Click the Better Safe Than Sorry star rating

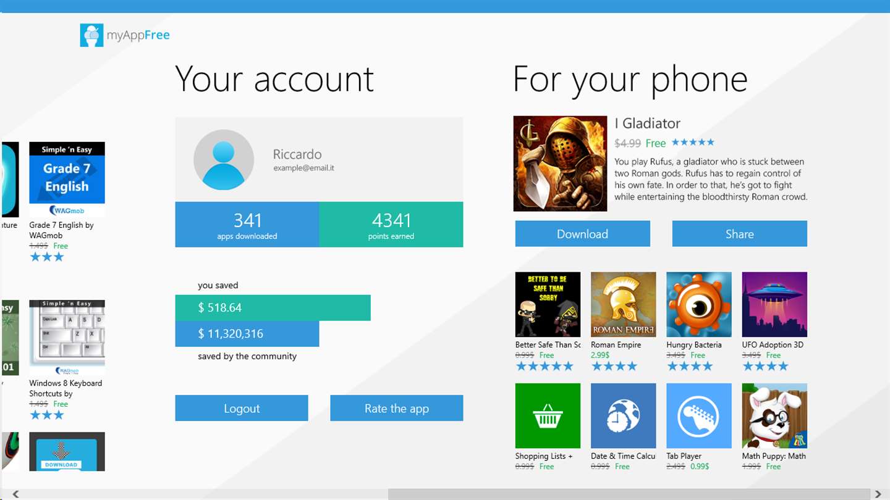point(545,366)
